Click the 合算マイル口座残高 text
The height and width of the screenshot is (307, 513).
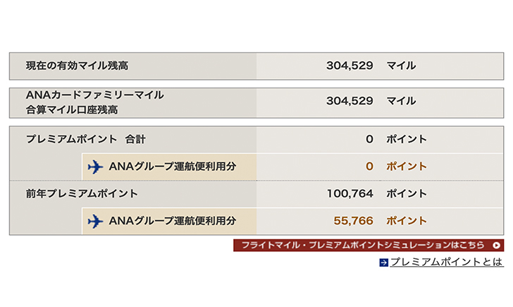click(x=72, y=110)
